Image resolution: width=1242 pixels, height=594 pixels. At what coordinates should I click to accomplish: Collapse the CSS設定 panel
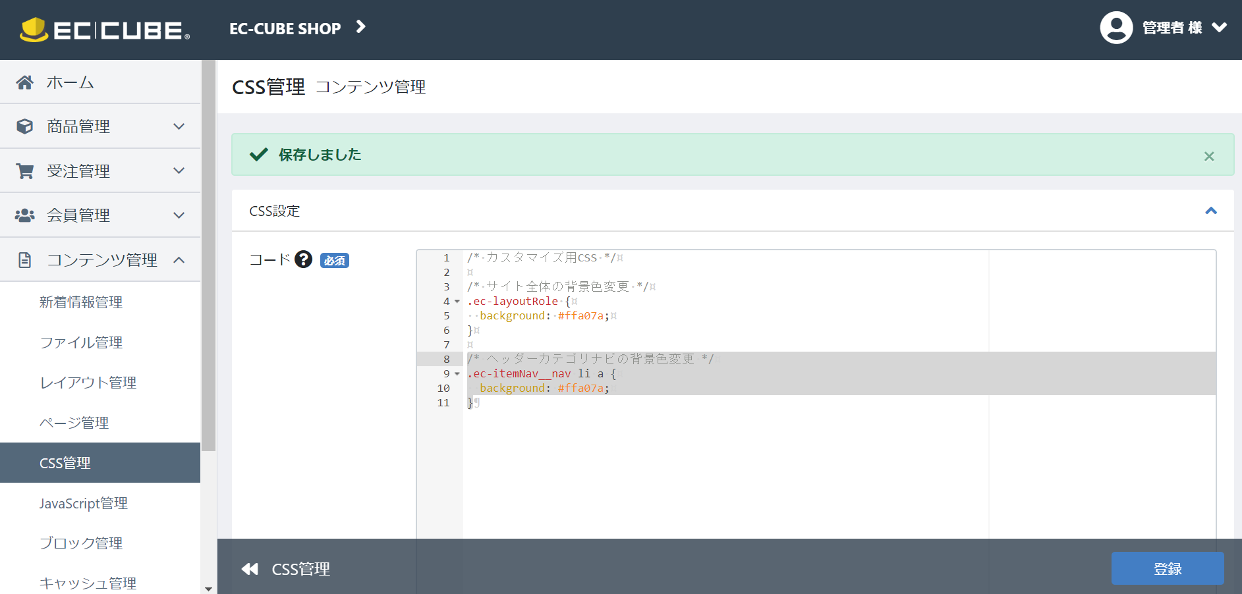(x=1210, y=211)
